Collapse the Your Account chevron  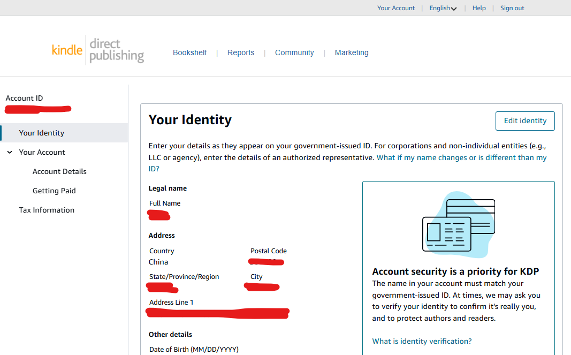[10, 152]
